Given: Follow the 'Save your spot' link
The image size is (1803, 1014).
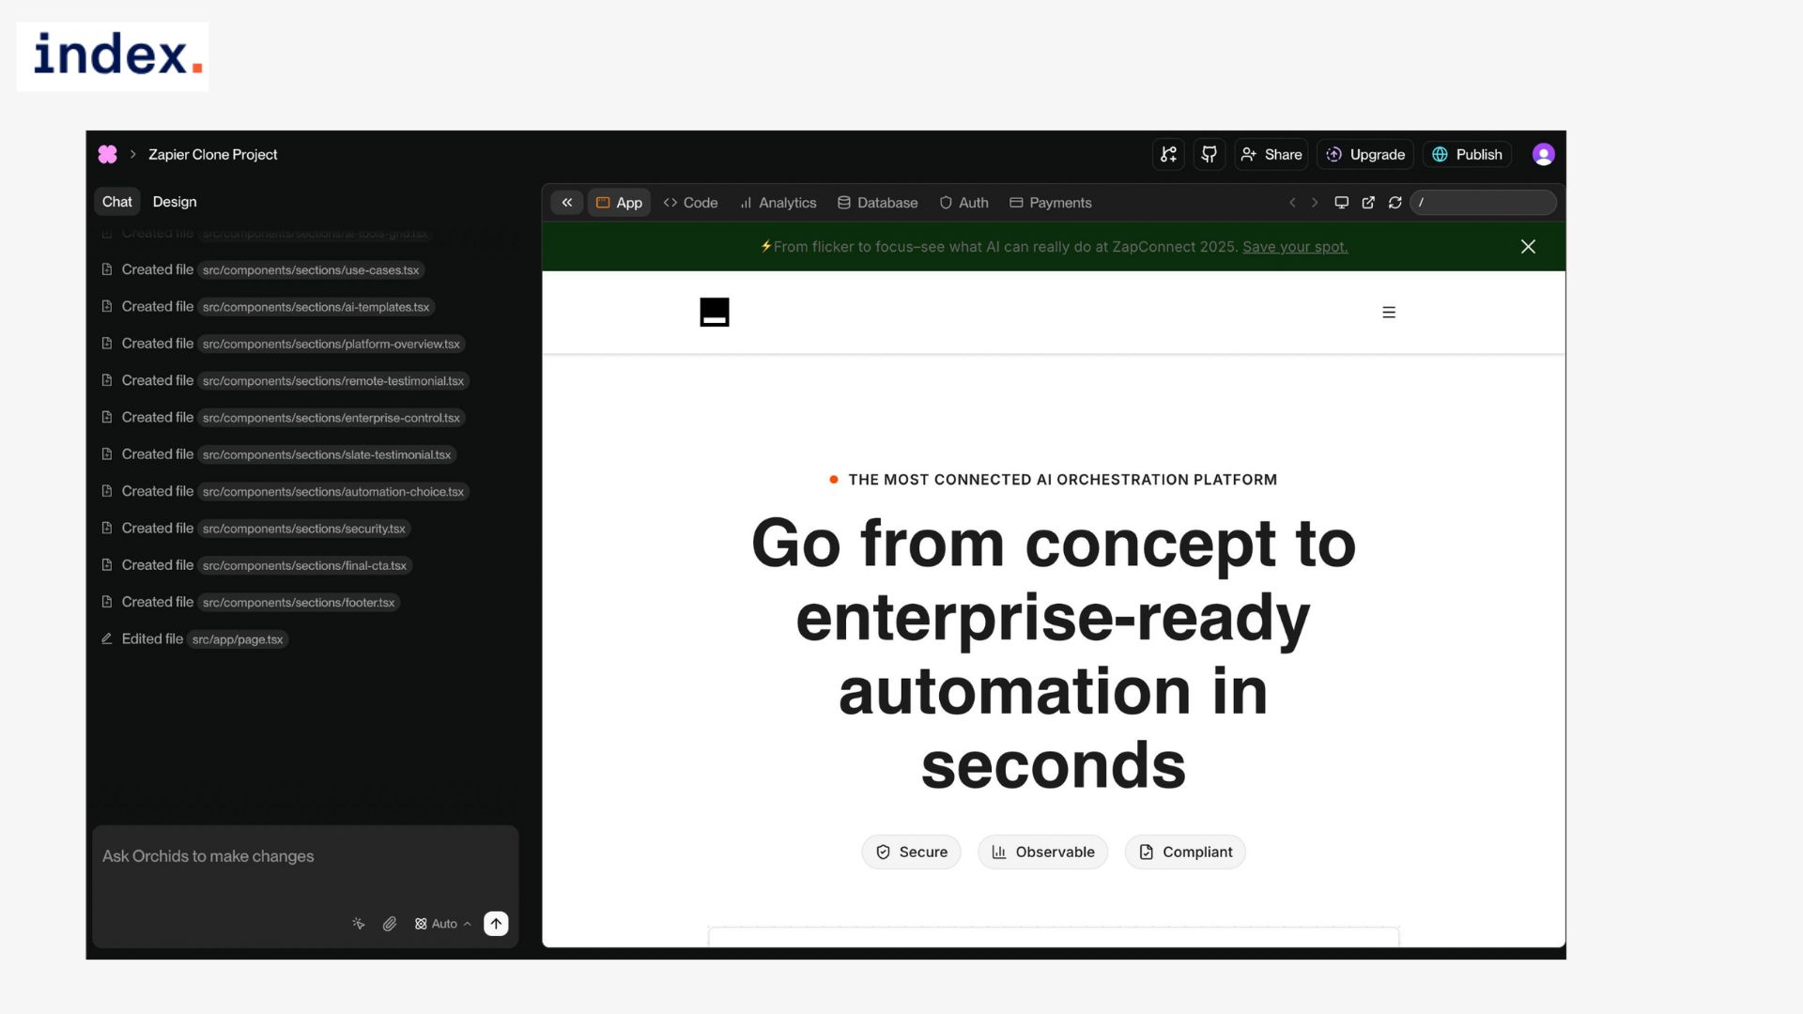Looking at the screenshot, I should (1294, 247).
